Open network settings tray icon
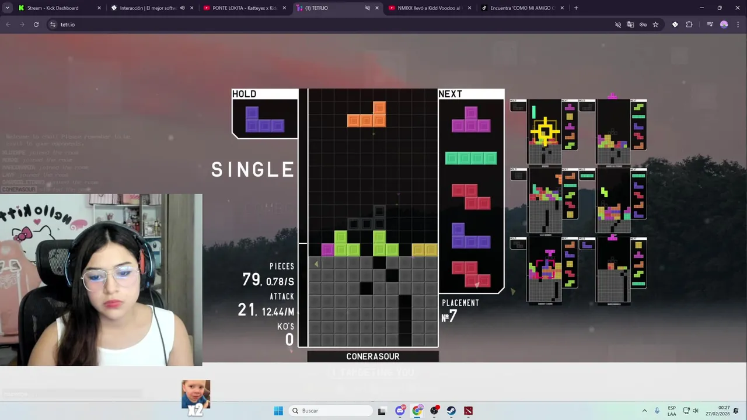The width and height of the screenshot is (747, 420). click(x=686, y=411)
